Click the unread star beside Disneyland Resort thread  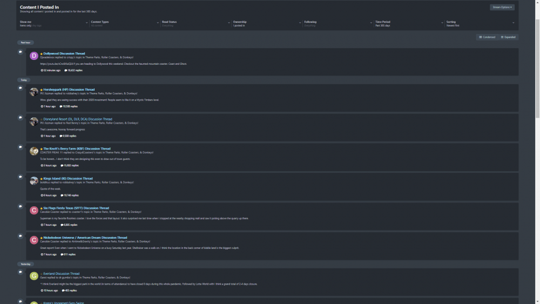pyautogui.click(x=42, y=119)
